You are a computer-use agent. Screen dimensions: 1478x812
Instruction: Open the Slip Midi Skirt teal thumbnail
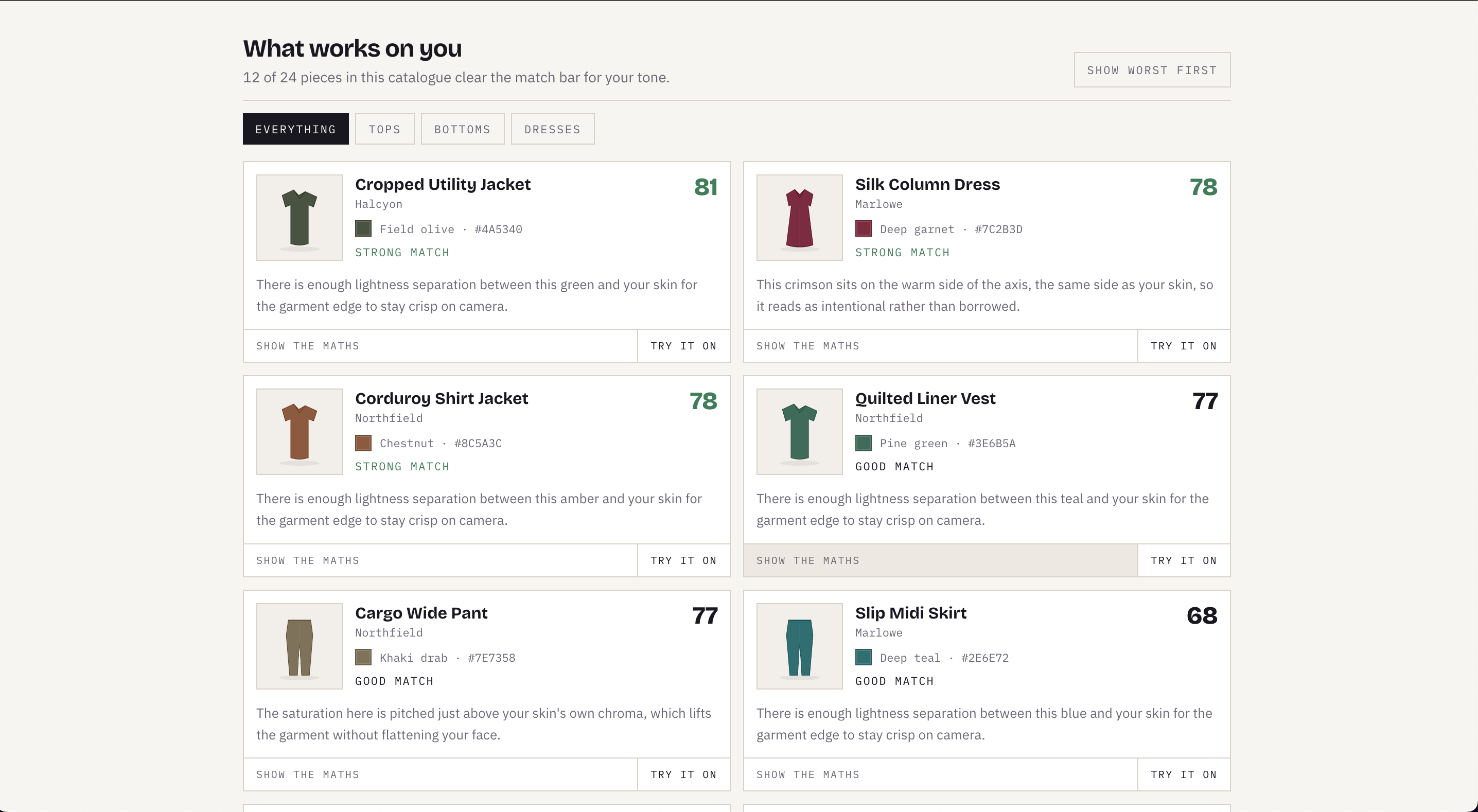[799, 646]
